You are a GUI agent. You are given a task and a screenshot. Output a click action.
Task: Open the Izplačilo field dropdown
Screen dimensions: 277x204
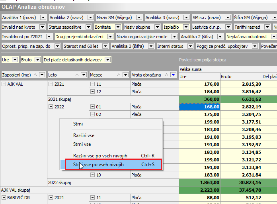(x=186, y=27)
